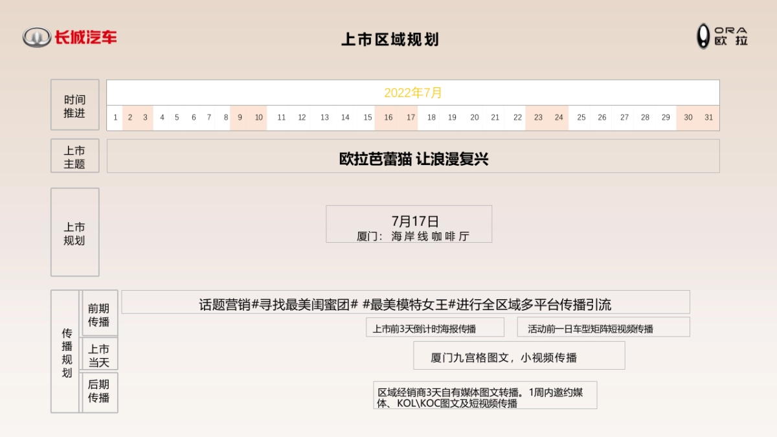Click the 上市主题 label box
The height and width of the screenshot is (437, 777).
point(74,155)
